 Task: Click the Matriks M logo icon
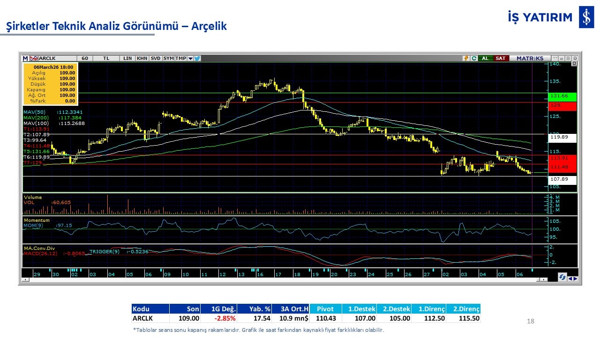pos(25,59)
